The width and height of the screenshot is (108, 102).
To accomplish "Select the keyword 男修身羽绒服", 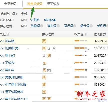I will point(14,77).
